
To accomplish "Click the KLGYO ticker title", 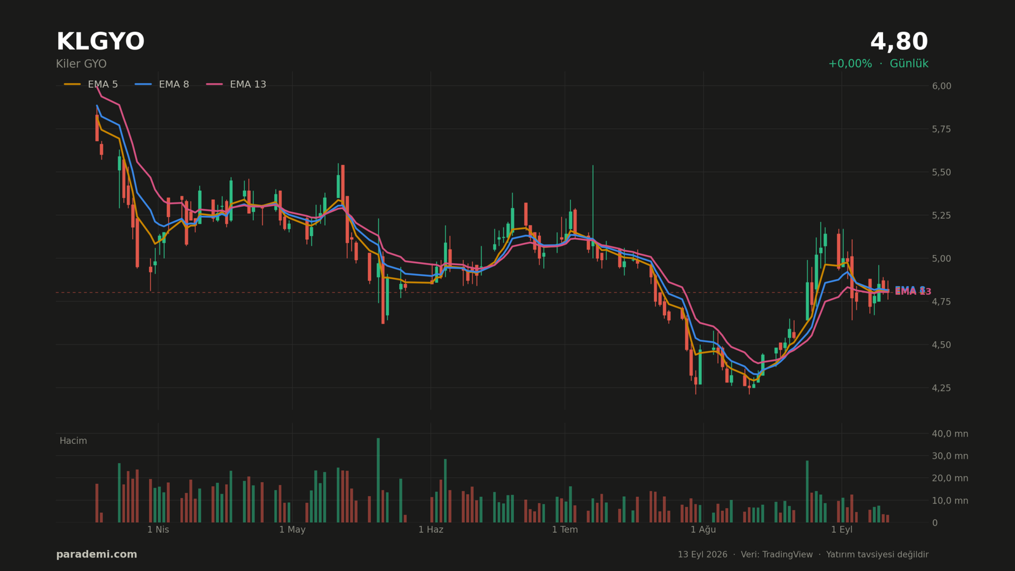I will pos(100,42).
